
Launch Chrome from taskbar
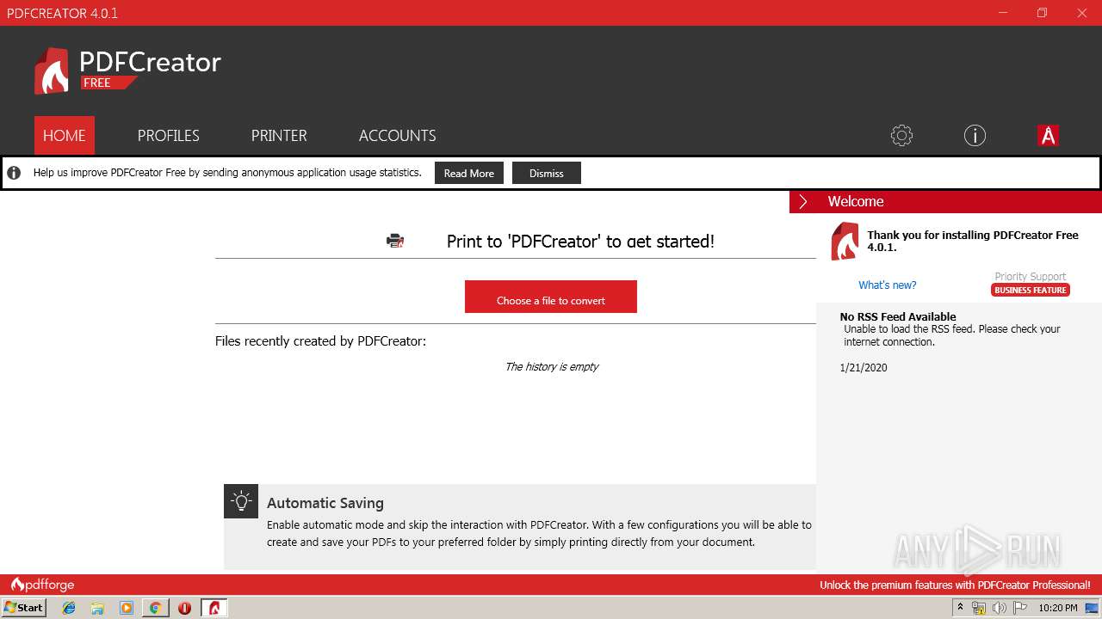coord(155,608)
